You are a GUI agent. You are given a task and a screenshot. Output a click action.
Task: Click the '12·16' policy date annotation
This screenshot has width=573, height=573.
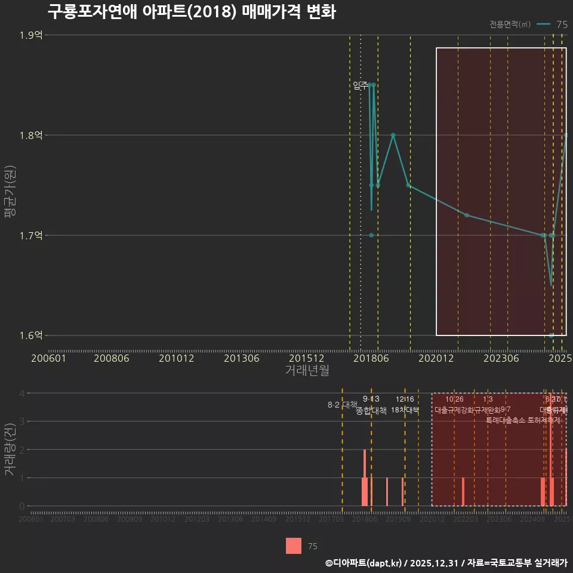(405, 399)
